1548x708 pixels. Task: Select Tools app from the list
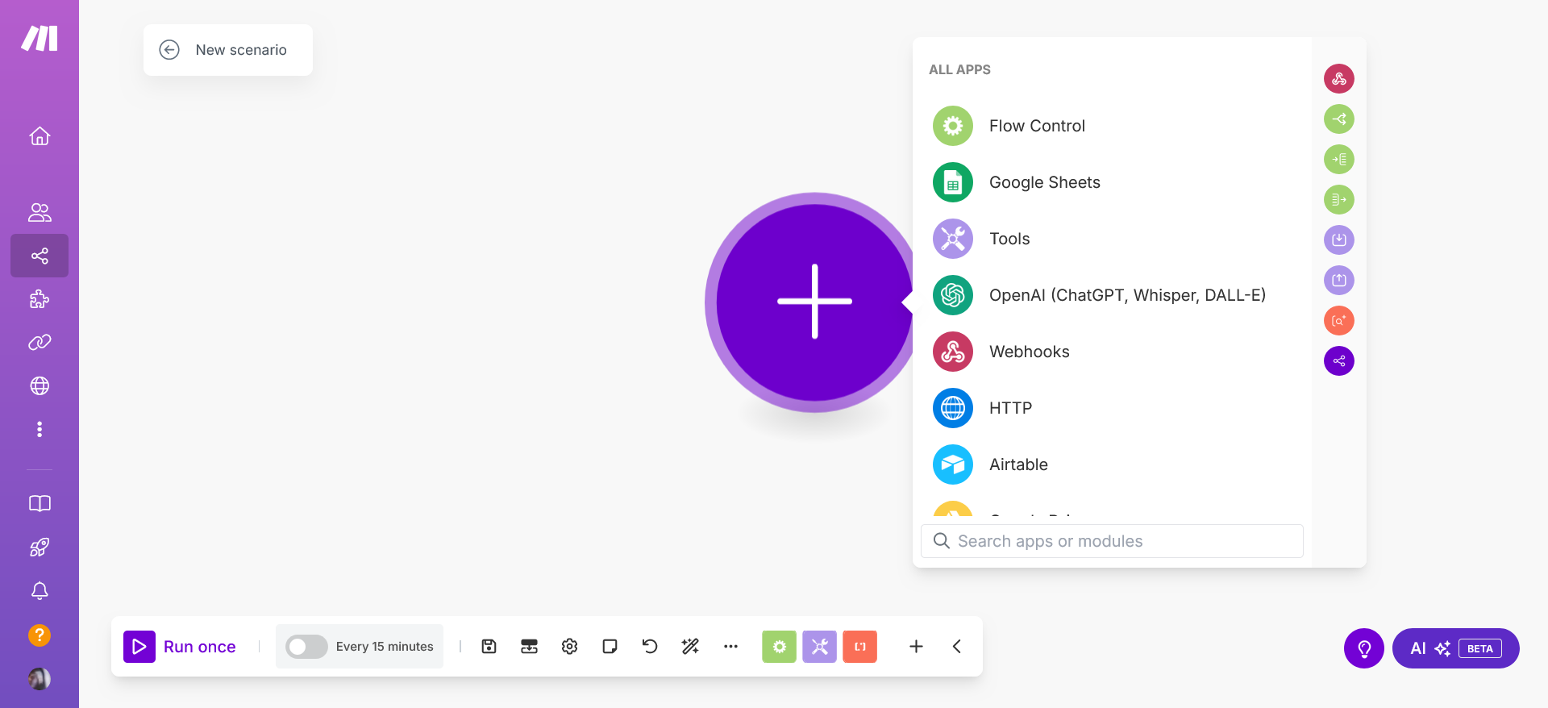click(1113, 239)
